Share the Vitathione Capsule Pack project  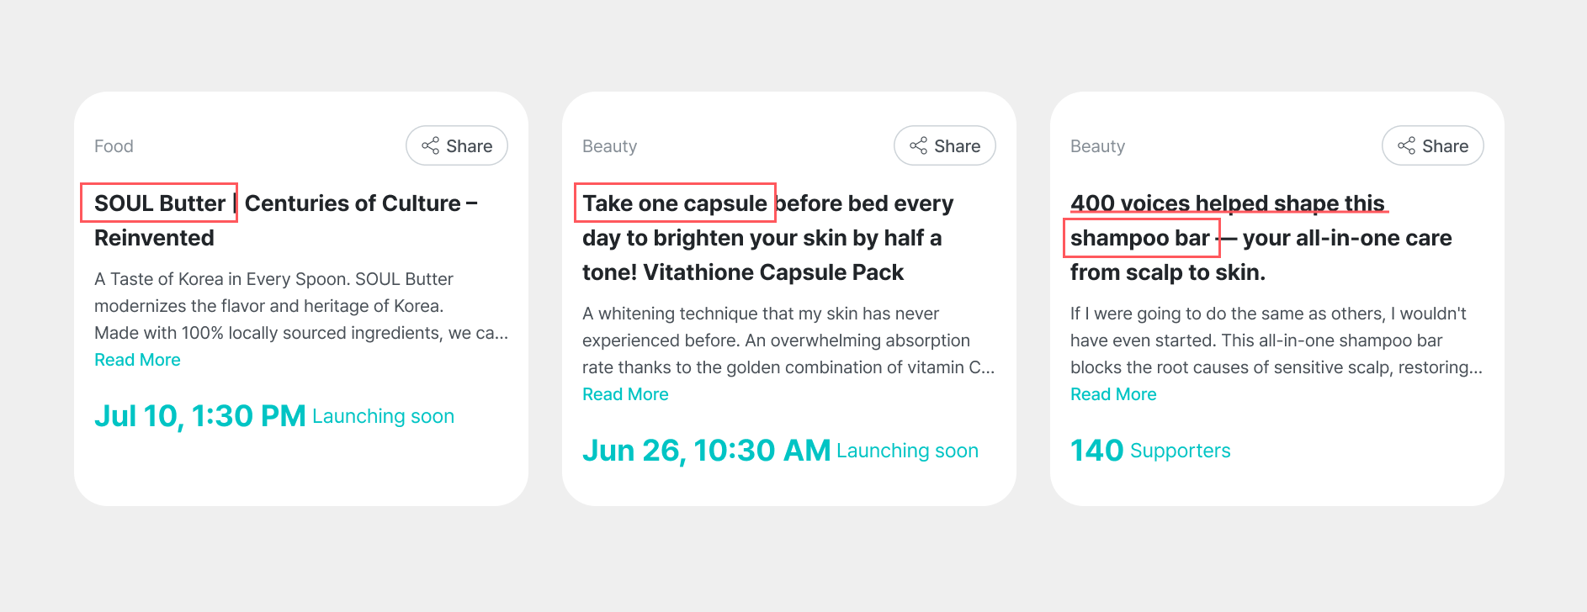[x=944, y=146]
